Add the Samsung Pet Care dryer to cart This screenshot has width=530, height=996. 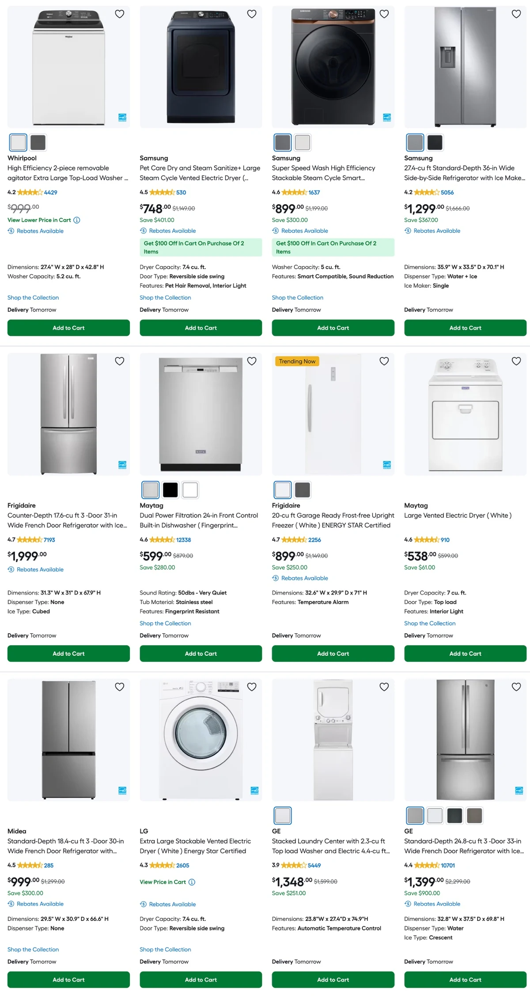201,328
